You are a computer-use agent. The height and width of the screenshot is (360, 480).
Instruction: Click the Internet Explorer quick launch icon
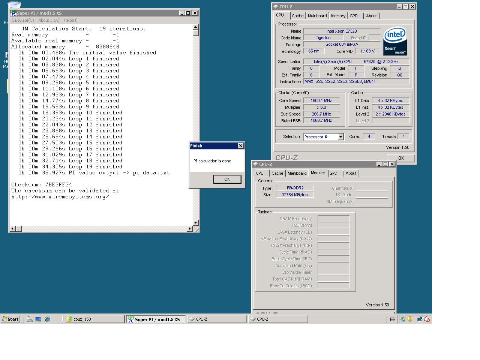click(47, 319)
